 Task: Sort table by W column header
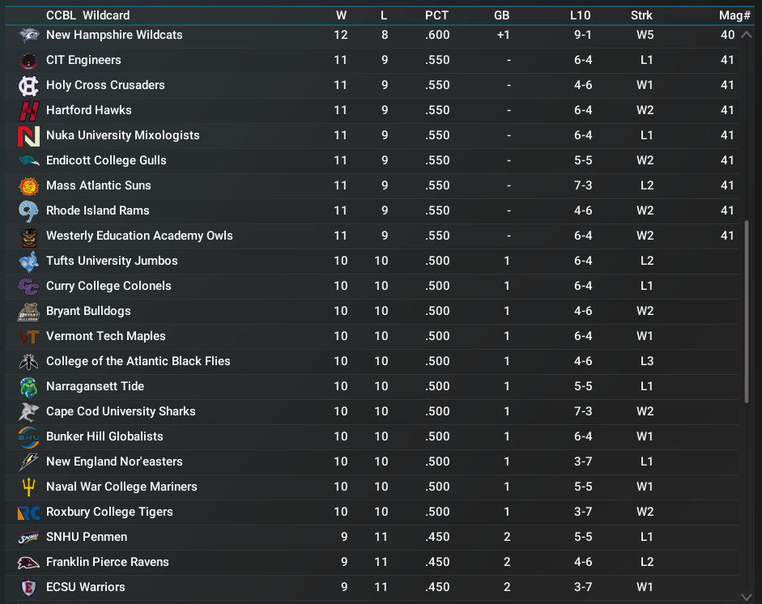tap(341, 15)
